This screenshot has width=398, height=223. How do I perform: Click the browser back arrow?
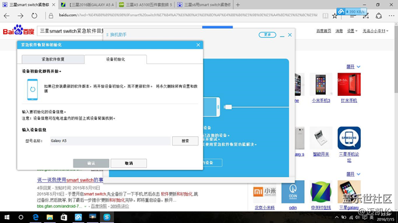pos(7,16)
